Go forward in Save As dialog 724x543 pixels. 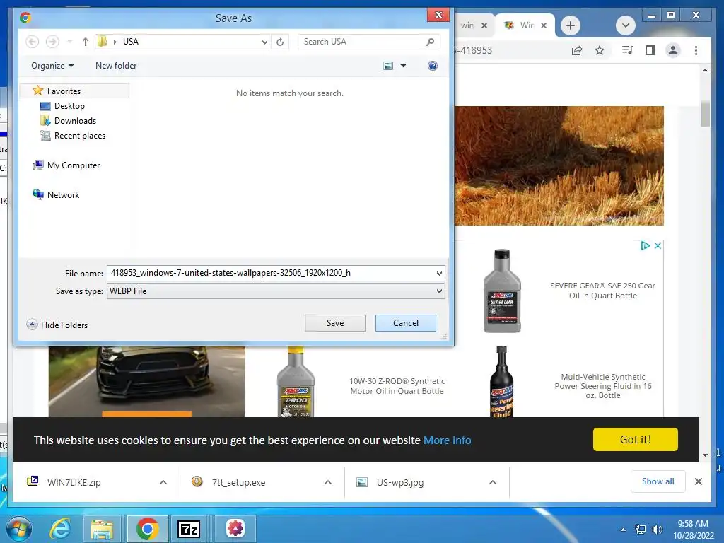tap(52, 42)
